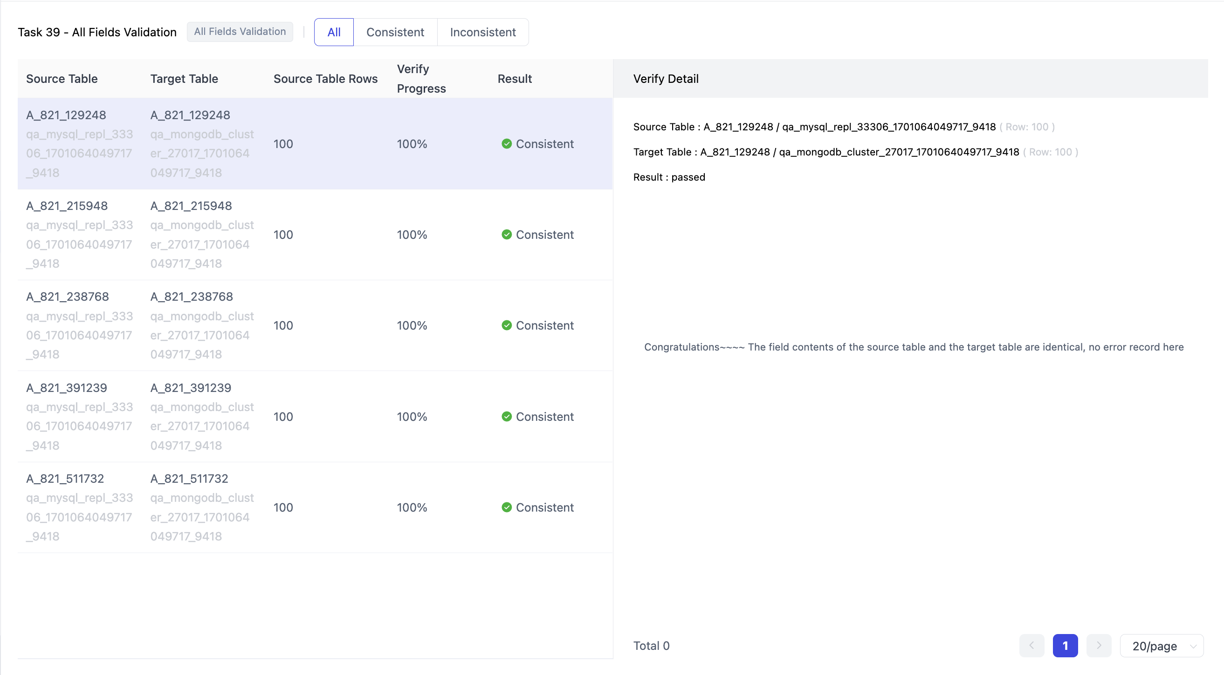Go to previous page arrow

[x=1031, y=646]
